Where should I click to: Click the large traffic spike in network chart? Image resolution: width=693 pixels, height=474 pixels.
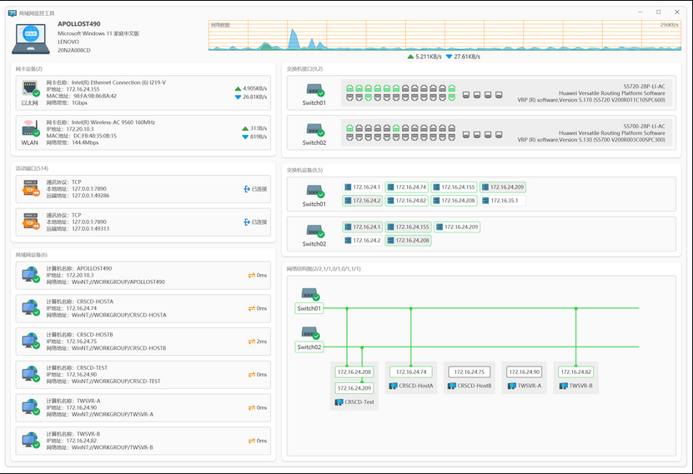(x=293, y=39)
